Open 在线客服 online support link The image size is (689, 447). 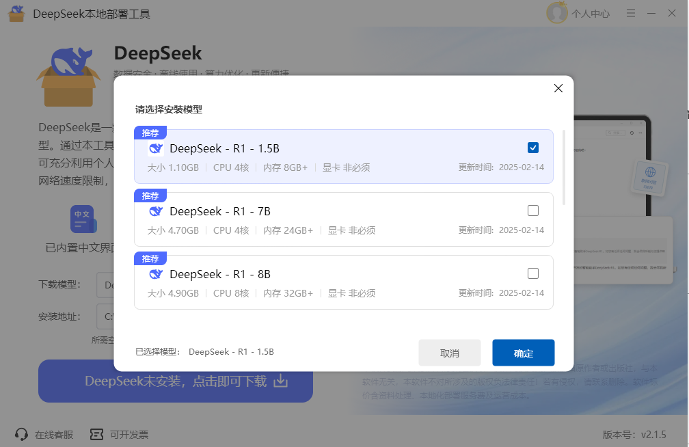[x=54, y=435]
